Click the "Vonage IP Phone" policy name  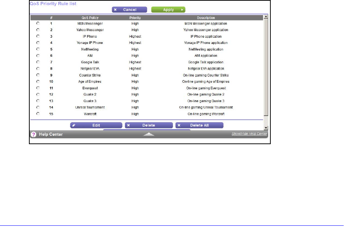(x=90, y=43)
